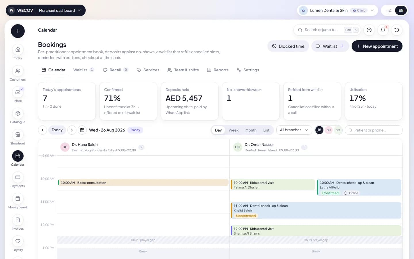Viewport: 414px width, 259px height.
Task: Open the Team & shifts tab
Action: point(183,70)
